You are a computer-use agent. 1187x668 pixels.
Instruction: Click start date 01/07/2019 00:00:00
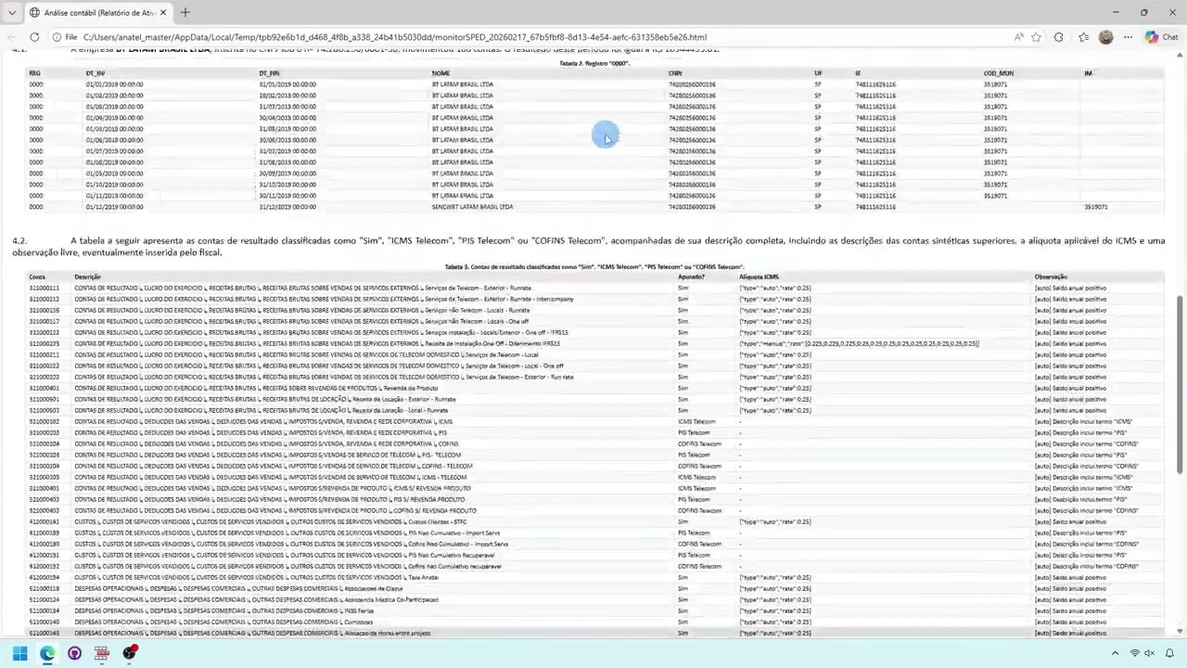(x=114, y=151)
